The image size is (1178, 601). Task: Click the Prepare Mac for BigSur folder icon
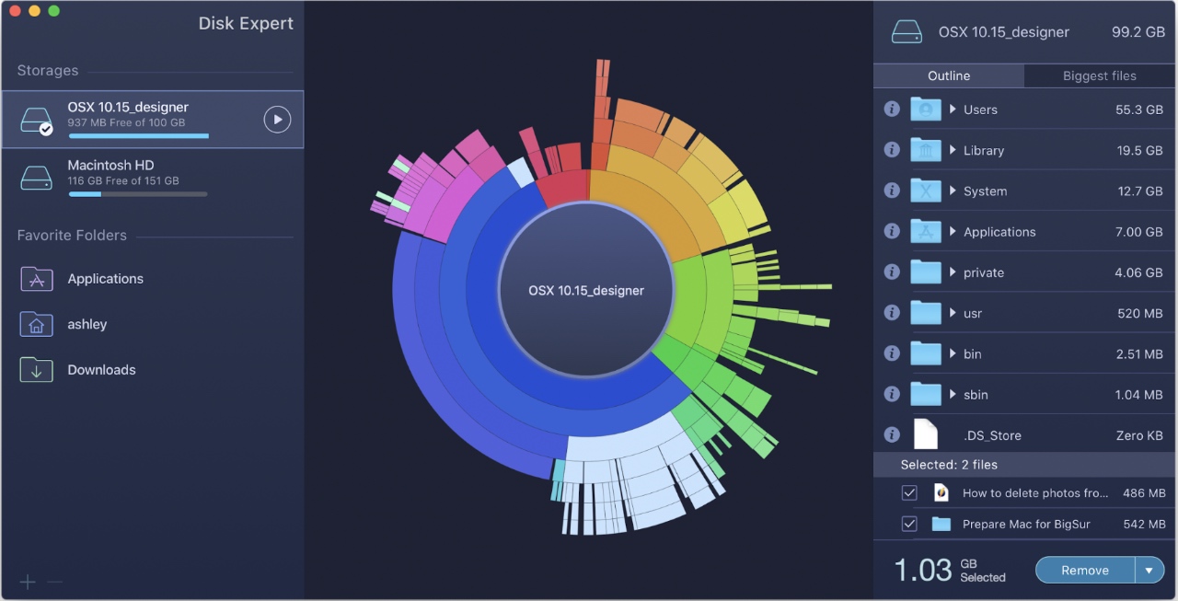click(x=941, y=524)
